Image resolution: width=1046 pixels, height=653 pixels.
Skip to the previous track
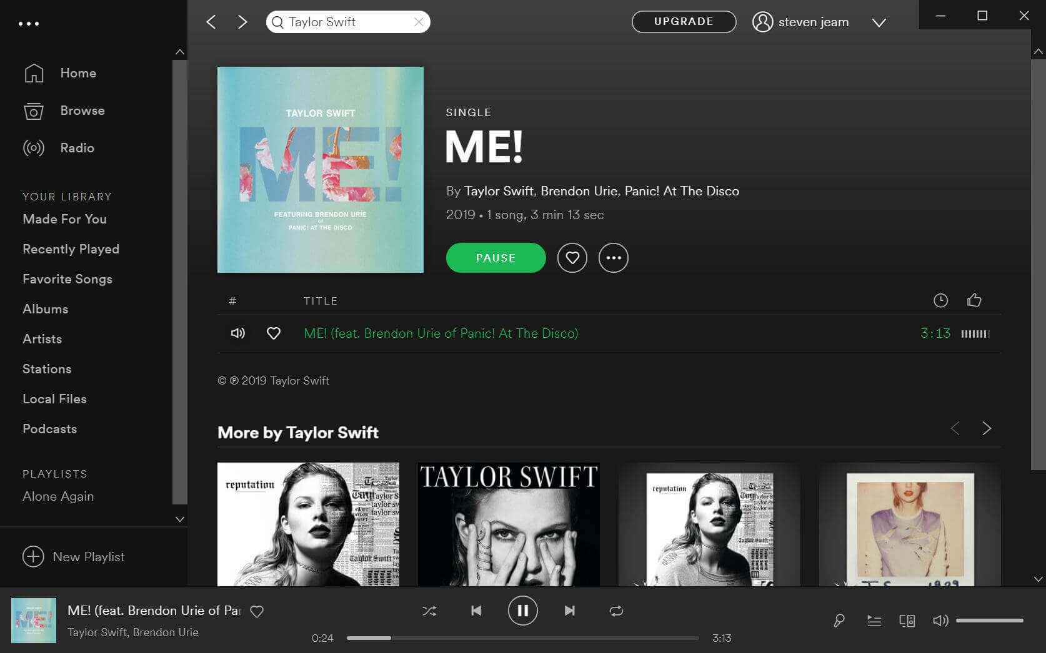476,611
